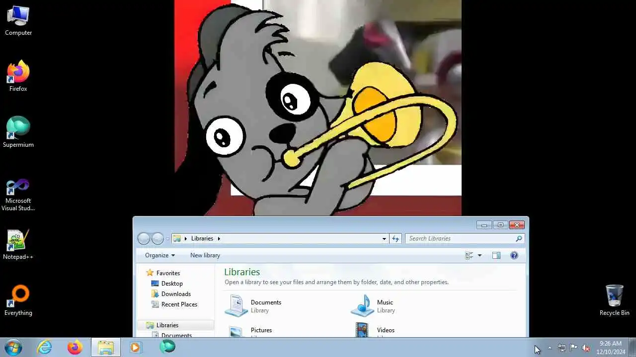Click New library in the toolbar

tap(205, 255)
